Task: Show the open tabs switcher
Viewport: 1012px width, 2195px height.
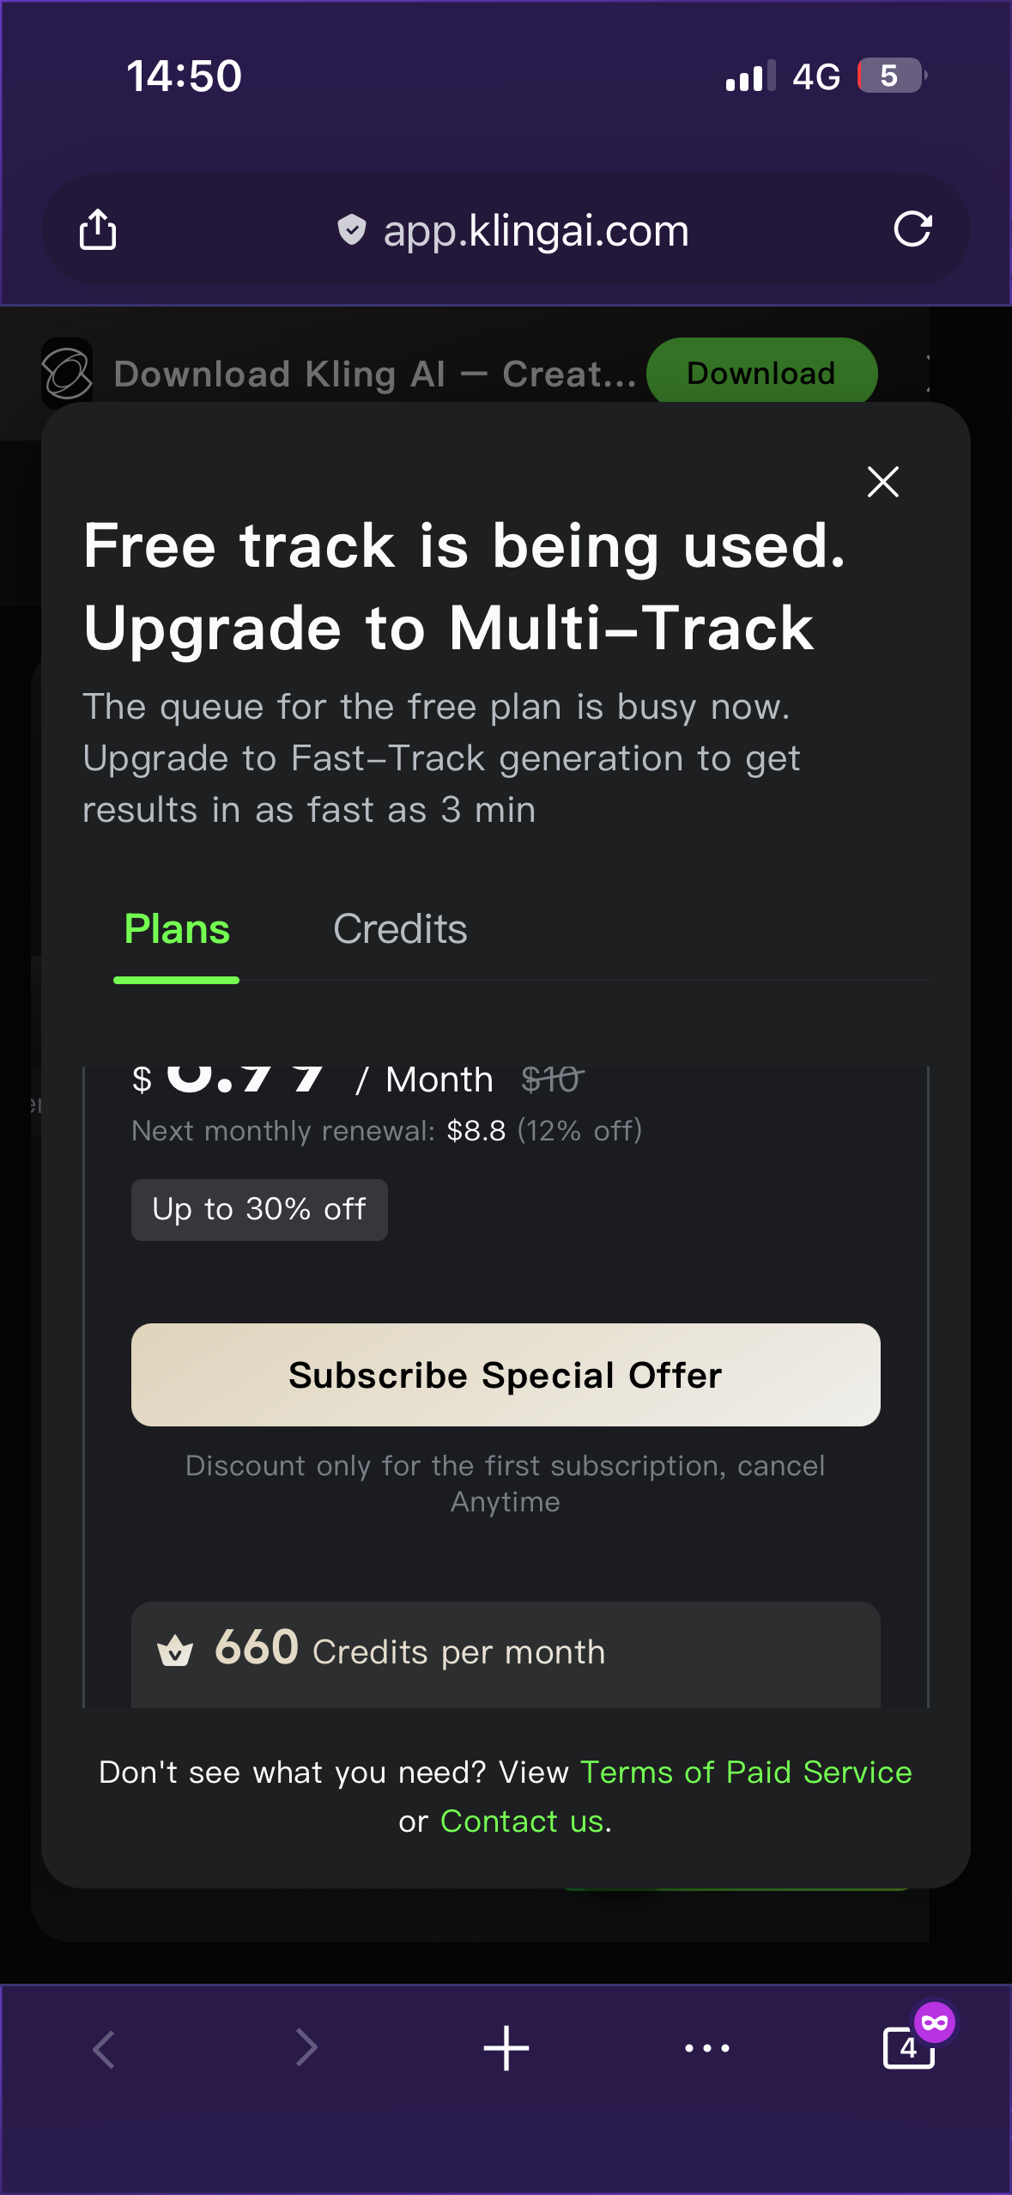Action: (x=908, y=2048)
